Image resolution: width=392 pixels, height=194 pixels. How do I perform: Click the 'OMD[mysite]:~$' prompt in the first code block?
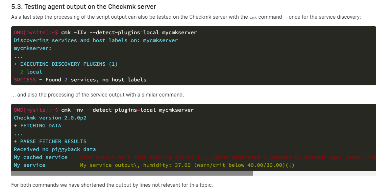36,32
